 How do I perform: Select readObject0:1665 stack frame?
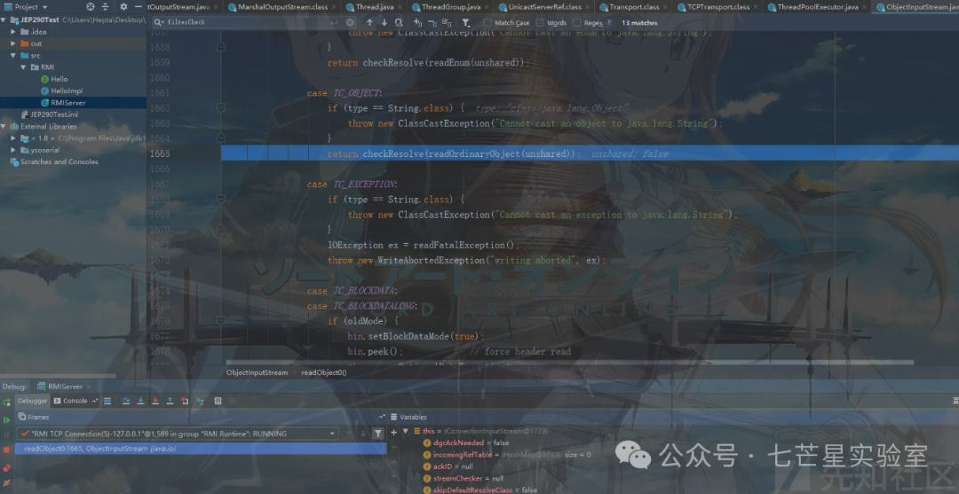coord(201,449)
